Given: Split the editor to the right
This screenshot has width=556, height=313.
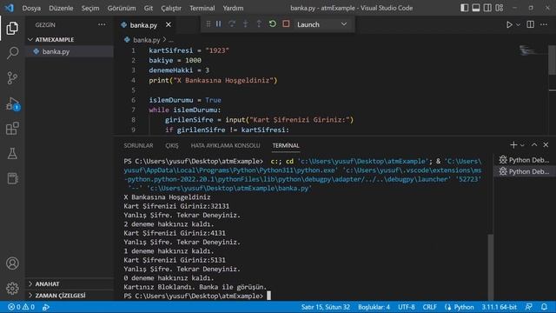Looking at the screenshot, I should click(531, 24).
